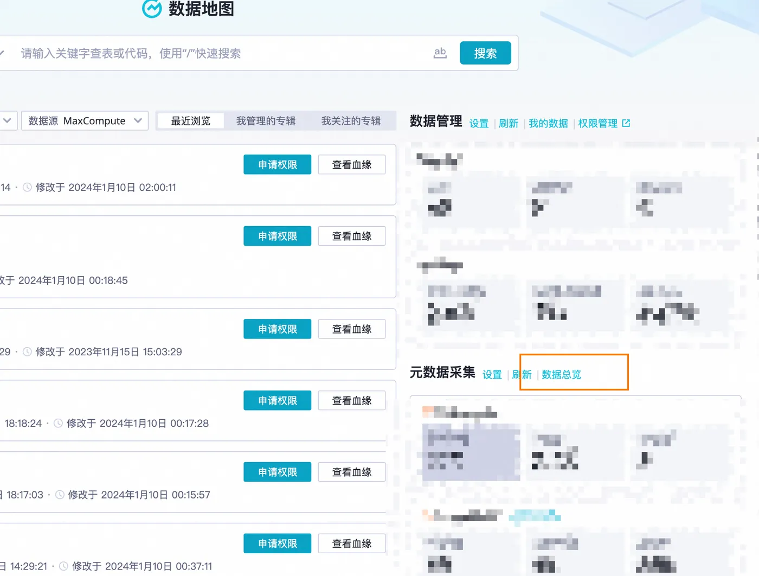Click 查看血缘 for entry modified 00:15:57

[x=352, y=472]
